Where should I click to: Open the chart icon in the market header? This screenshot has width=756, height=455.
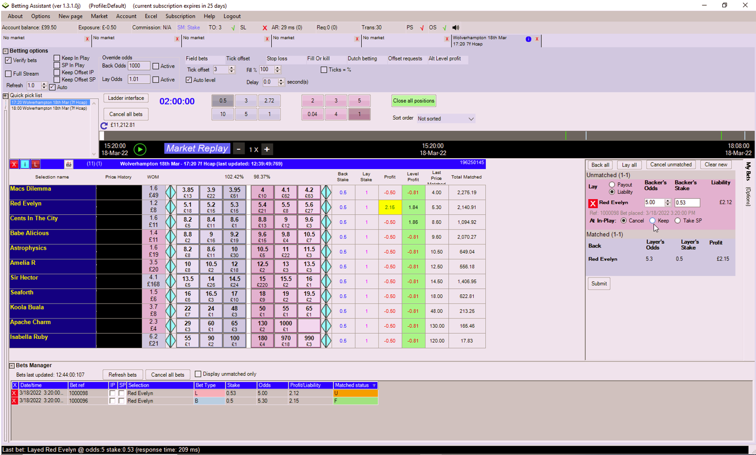[x=68, y=164]
